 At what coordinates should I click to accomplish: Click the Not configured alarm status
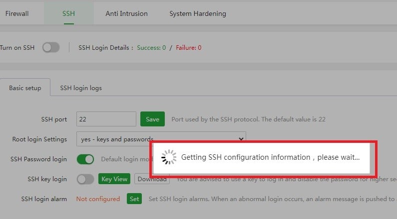tap(98, 199)
